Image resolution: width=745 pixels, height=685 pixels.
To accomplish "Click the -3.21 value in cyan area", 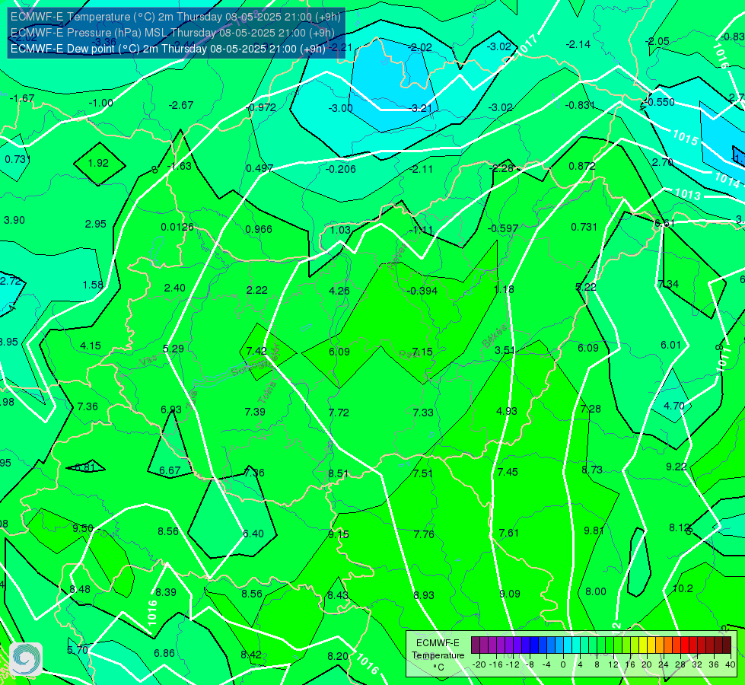I will [x=421, y=108].
